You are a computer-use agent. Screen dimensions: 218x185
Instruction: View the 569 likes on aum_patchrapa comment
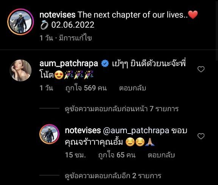click(x=86, y=88)
